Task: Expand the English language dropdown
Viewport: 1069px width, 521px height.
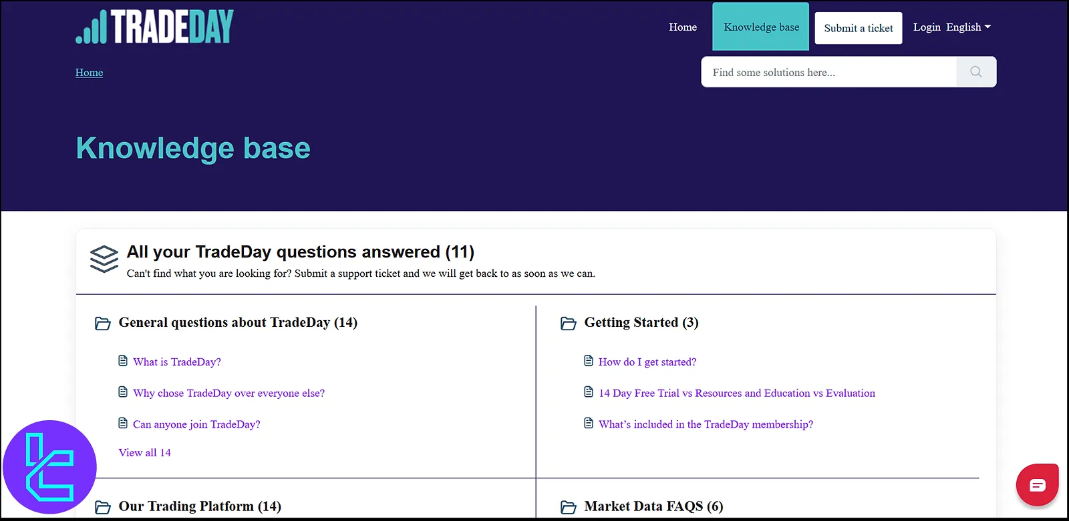Action: (x=969, y=27)
